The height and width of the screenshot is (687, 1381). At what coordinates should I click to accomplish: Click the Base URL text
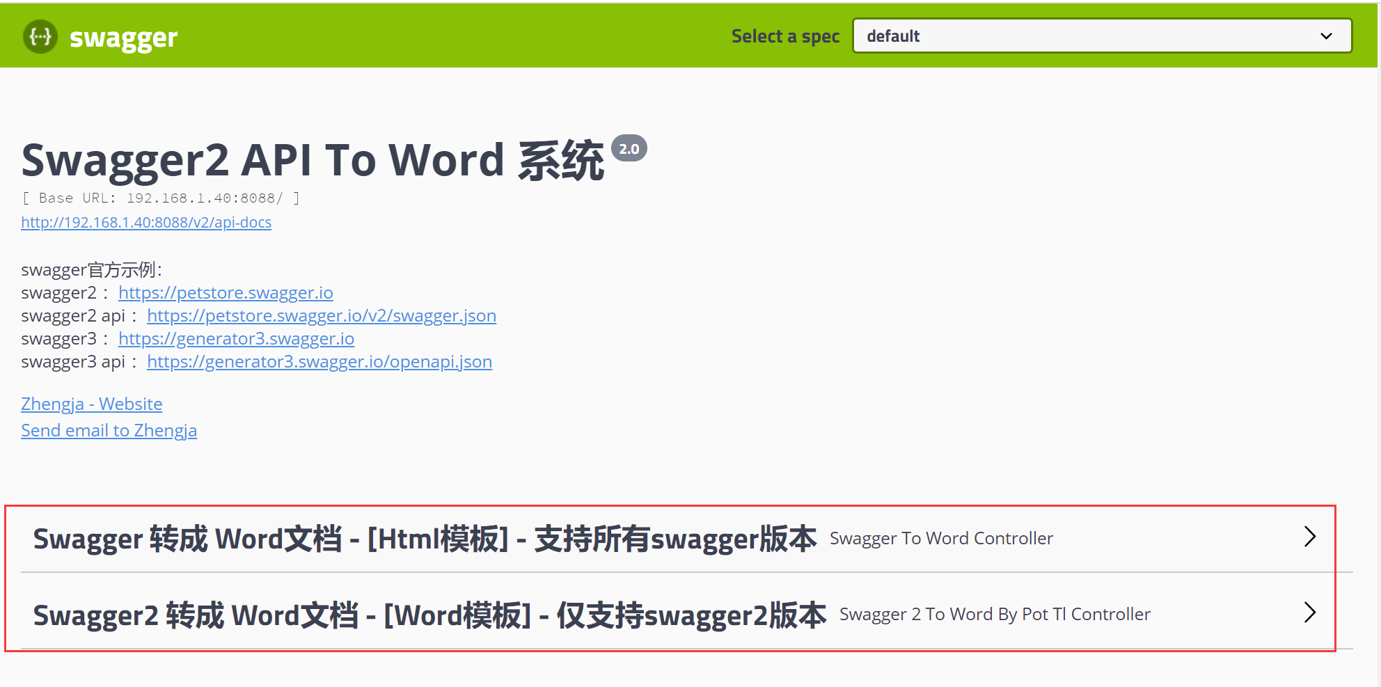(161, 198)
